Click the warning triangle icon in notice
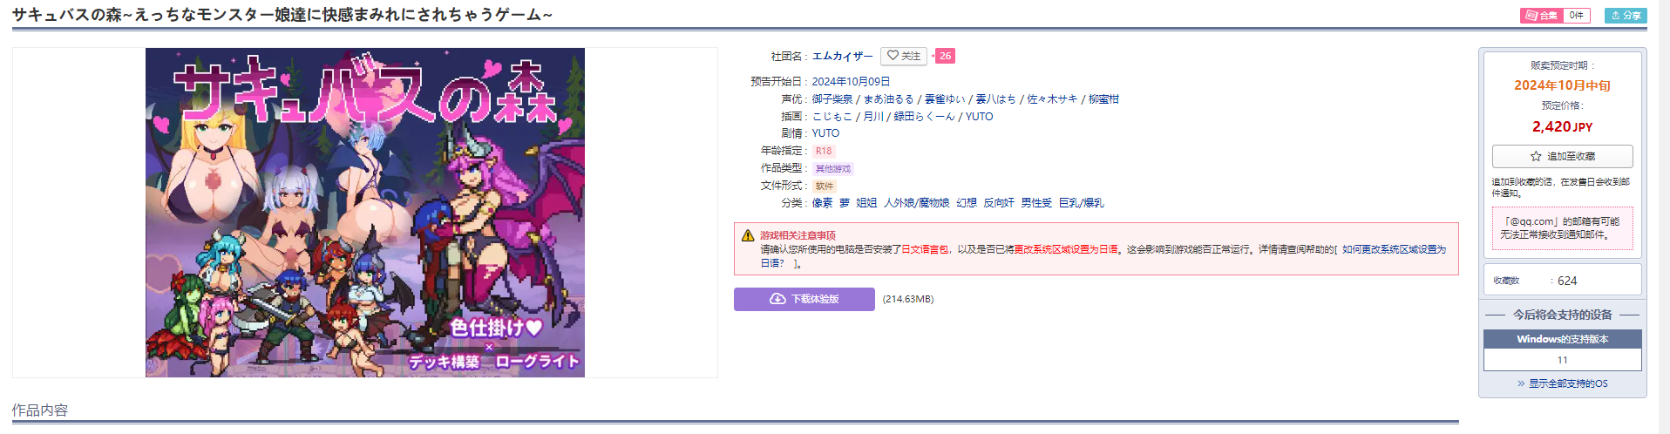The width and height of the screenshot is (1670, 434). tap(748, 235)
